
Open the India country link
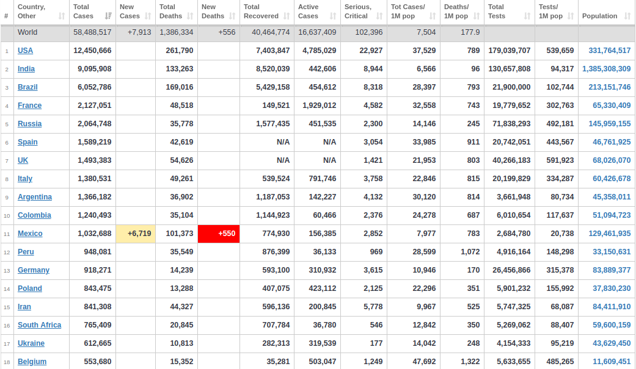click(x=26, y=69)
